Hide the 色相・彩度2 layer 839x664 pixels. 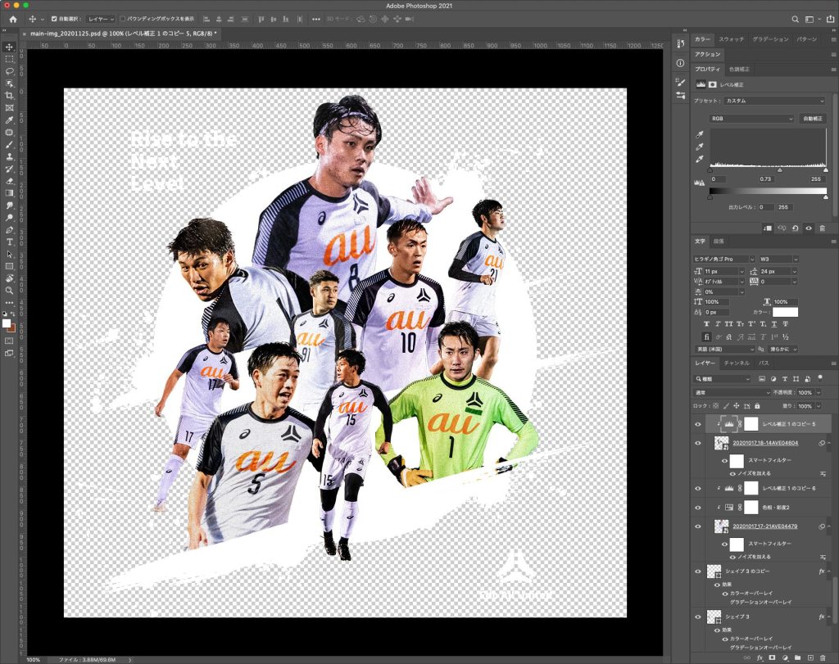[698, 507]
